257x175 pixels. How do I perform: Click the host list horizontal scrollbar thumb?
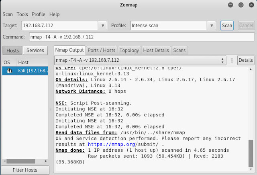click(x=21, y=161)
